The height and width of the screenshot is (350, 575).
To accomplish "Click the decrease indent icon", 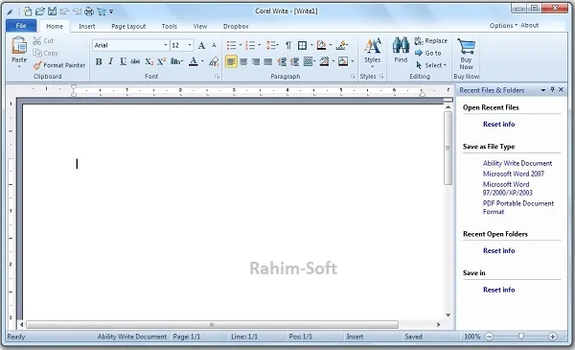I will 282,61.
